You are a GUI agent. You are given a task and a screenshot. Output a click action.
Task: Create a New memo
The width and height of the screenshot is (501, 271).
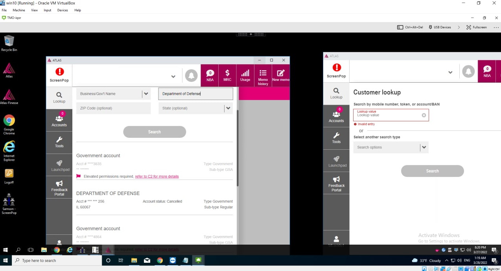pos(281,75)
